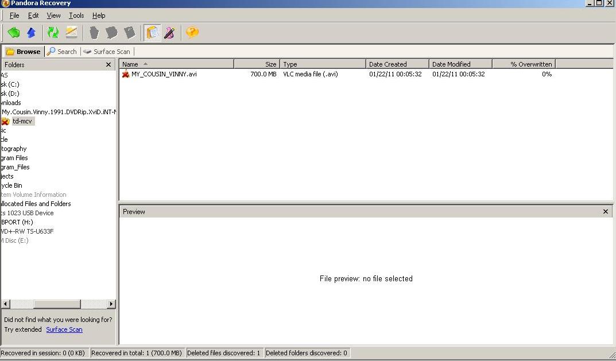Sort files by the Name column
Screen dimensions: 616x361
[176, 64]
